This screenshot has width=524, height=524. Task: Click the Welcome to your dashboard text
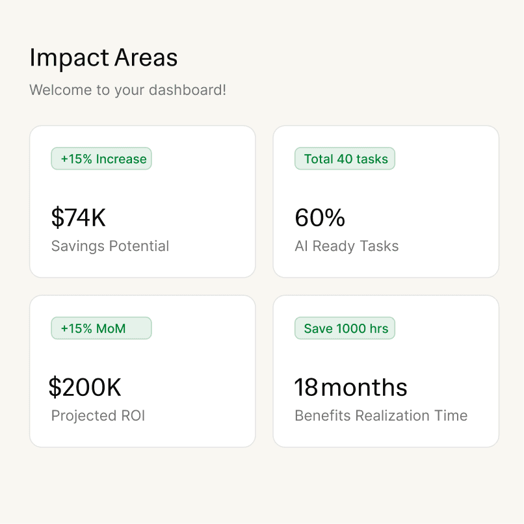127,90
